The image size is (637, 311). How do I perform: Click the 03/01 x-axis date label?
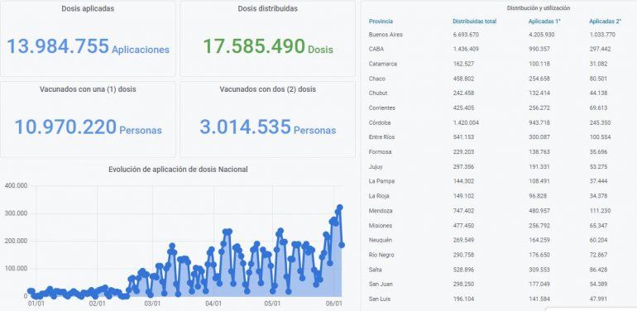152,304
